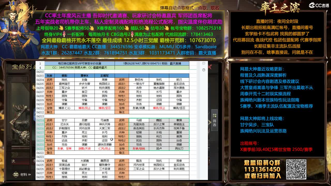This screenshot has width=331, height=186.
Task: Click cell 妖术
Action: (x=85, y=88)
